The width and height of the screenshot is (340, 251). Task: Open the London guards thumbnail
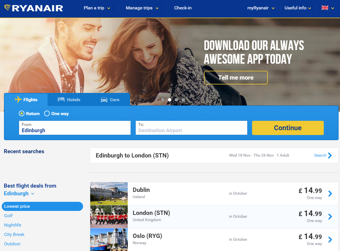(109, 217)
